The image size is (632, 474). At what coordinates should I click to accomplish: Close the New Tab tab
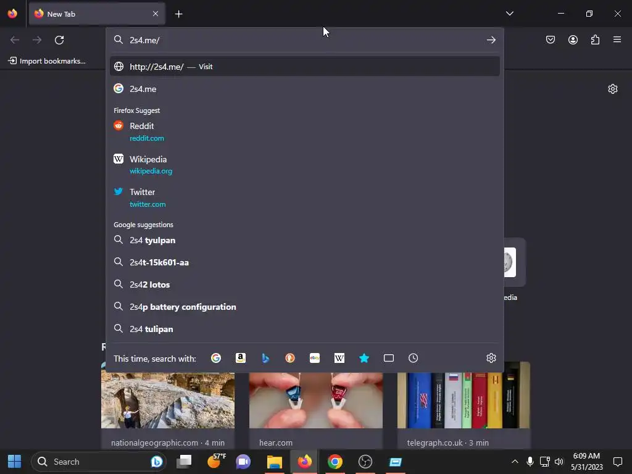pos(156,14)
